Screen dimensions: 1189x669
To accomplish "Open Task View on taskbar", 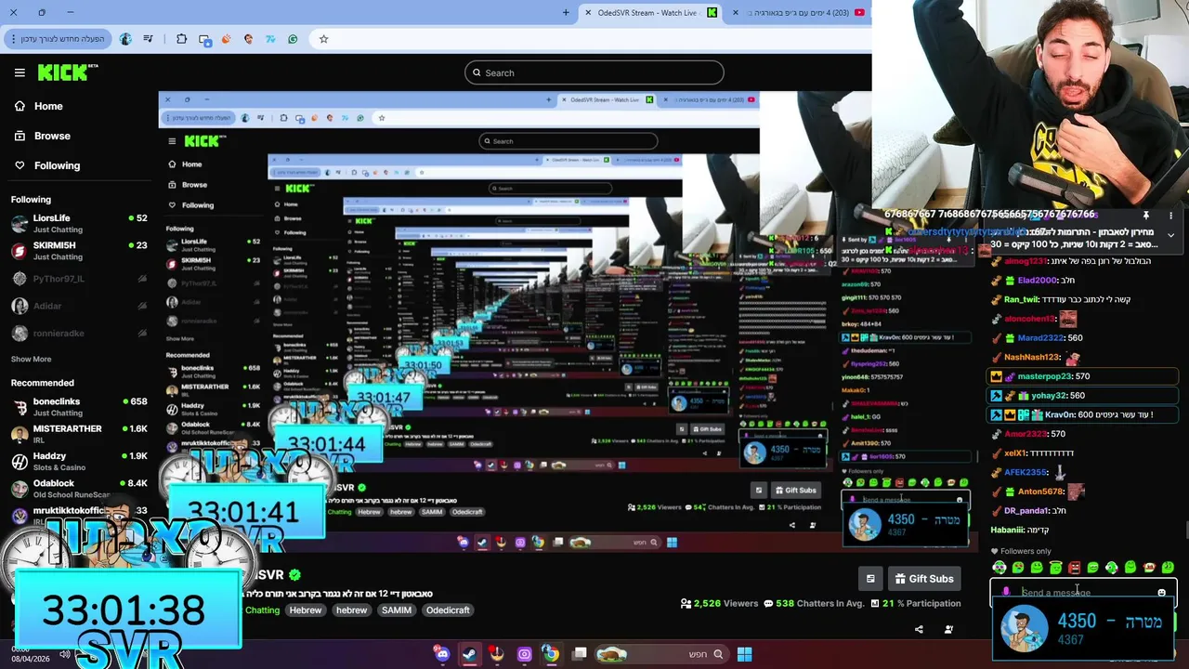I will [580, 654].
